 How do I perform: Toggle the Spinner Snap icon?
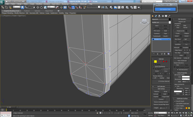tap(80, 7)
